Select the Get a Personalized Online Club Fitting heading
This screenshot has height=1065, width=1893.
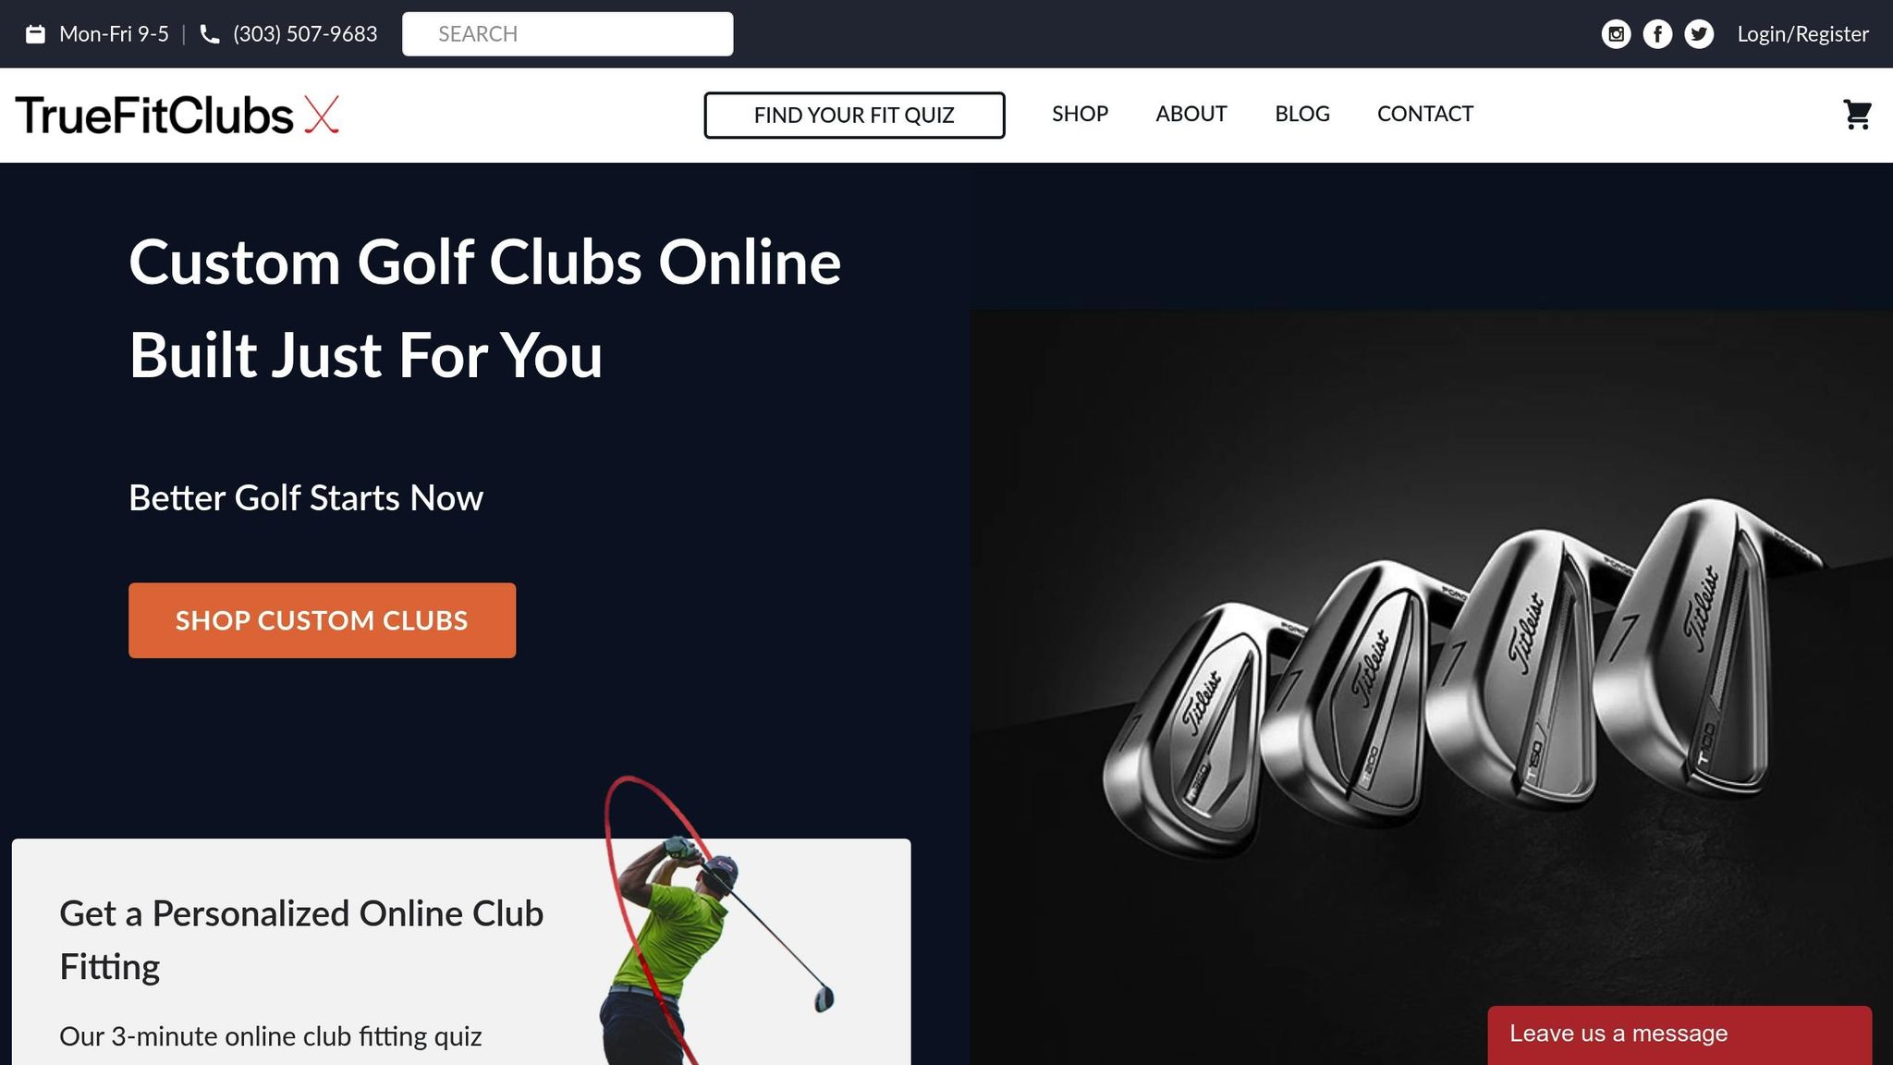(x=301, y=940)
